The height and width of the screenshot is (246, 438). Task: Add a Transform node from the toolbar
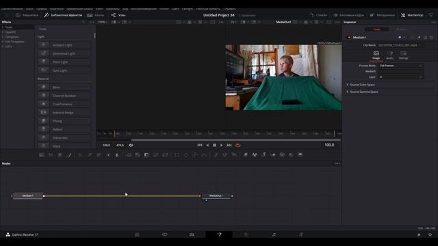click(165, 155)
